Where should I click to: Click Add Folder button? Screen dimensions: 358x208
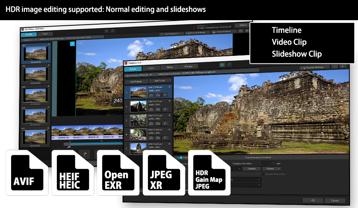point(160,81)
